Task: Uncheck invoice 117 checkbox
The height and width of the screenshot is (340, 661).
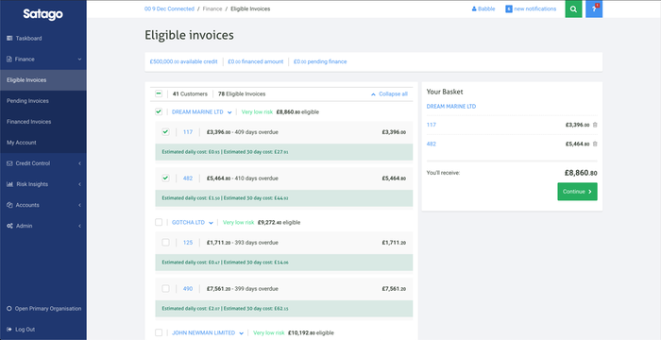Action: pyautogui.click(x=165, y=132)
